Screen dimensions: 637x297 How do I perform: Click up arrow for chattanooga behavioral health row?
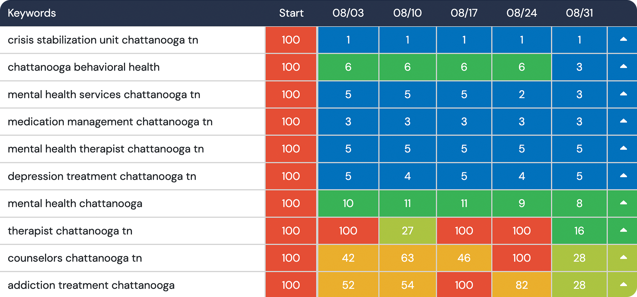click(623, 67)
